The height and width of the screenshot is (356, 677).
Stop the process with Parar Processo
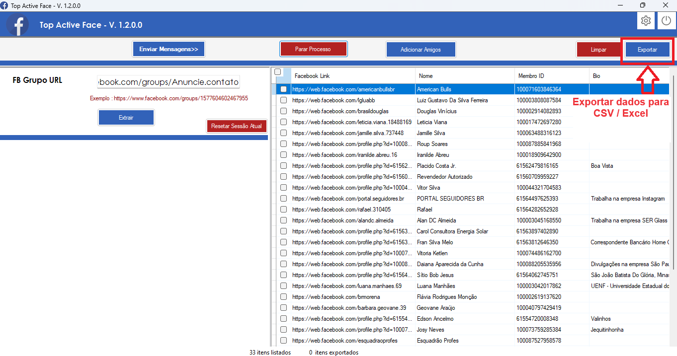point(313,49)
